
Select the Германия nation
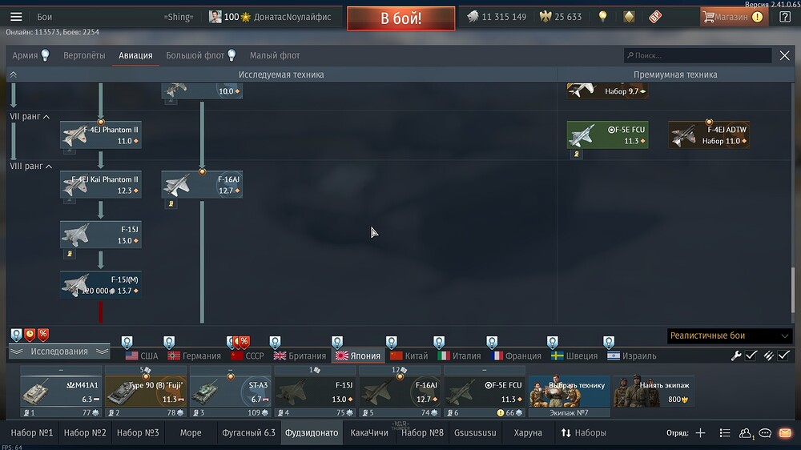[x=194, y=356]
